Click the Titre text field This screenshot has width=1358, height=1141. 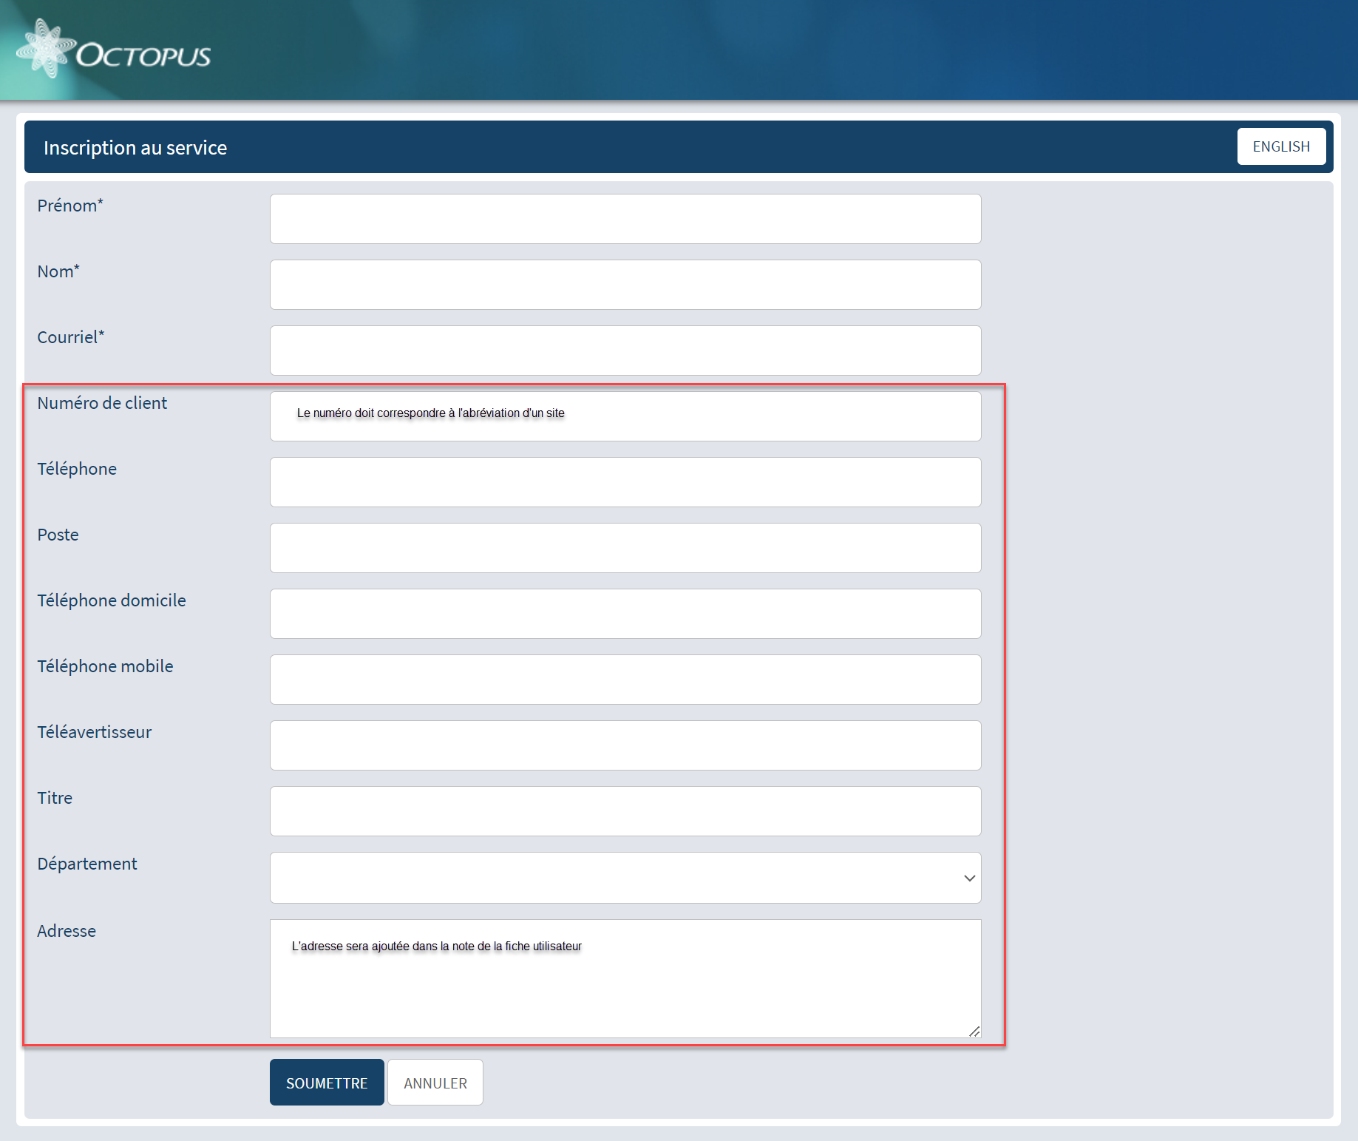[625, 811]
